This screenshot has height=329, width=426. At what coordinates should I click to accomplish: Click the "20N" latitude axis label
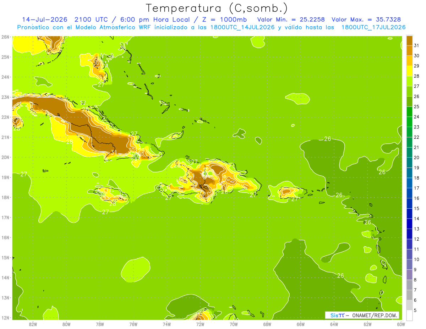click(5, 157)
